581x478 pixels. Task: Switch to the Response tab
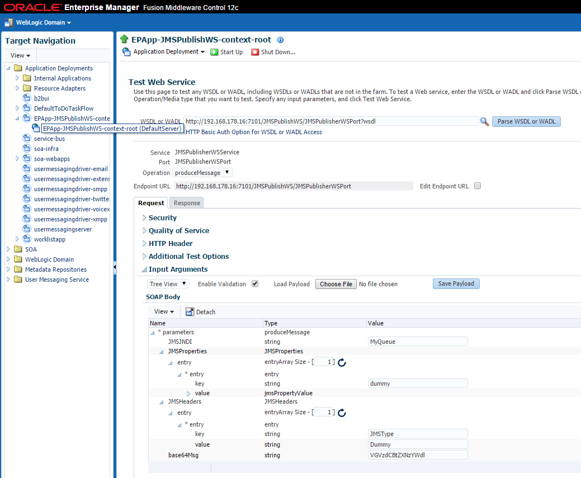(187, 203)
